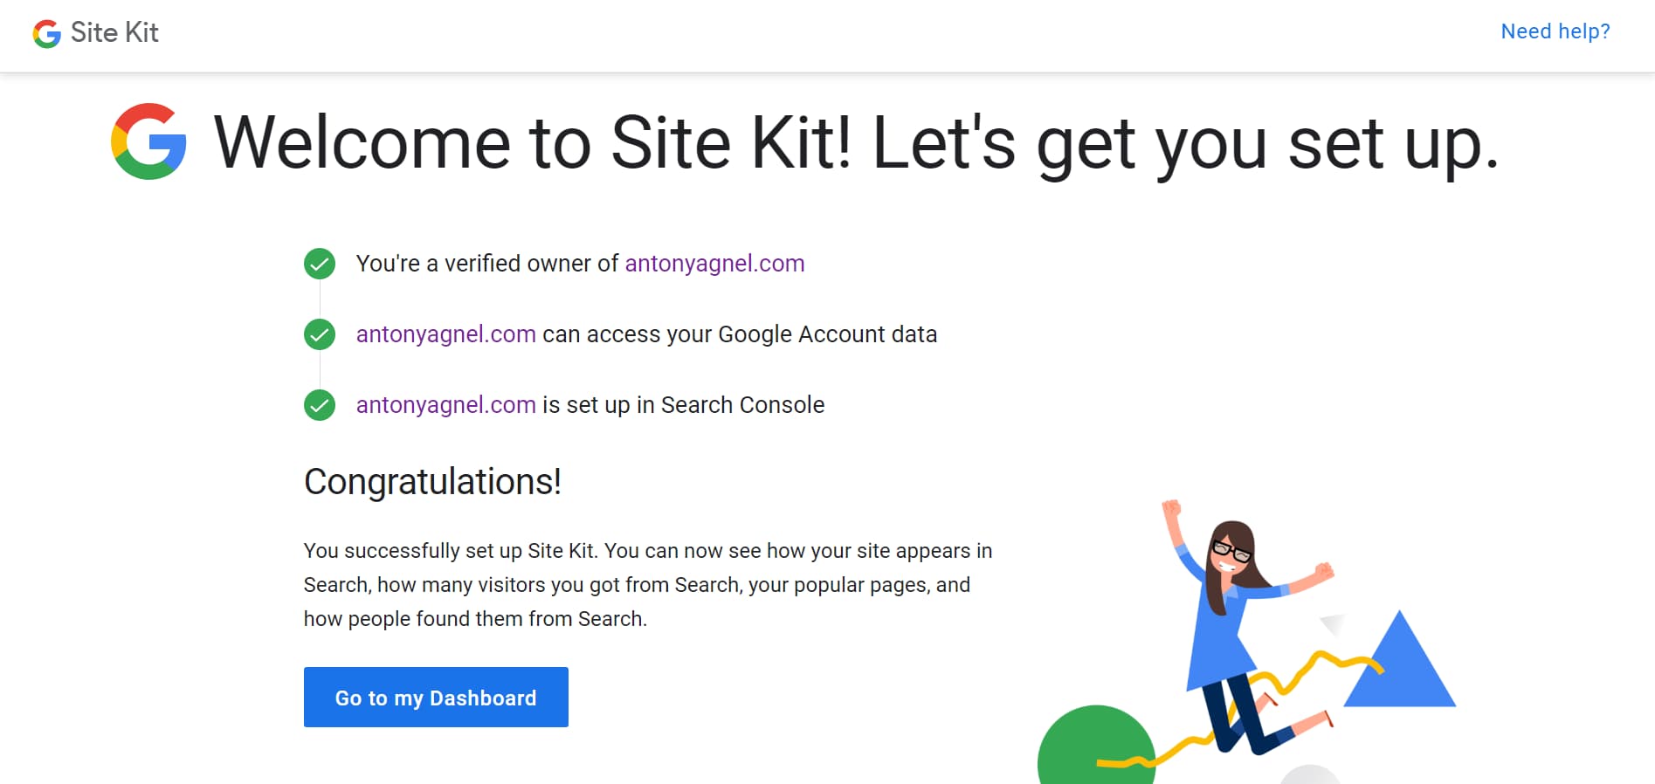Toggle the verified owner checkmark

320,263
